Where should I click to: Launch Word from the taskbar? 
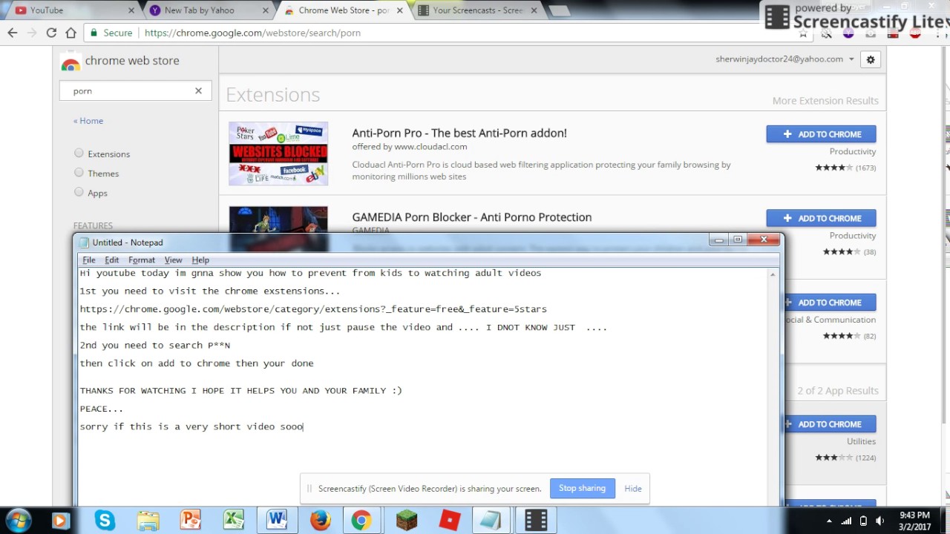pos(277,521)
